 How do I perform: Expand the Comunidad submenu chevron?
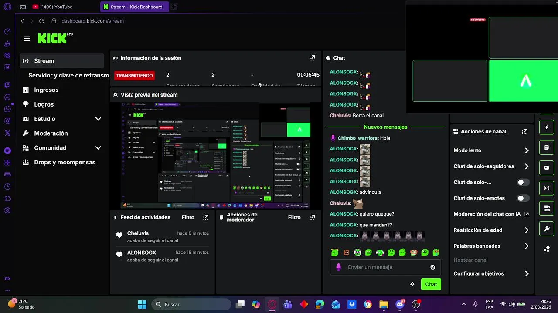pyautogui.click(x=98, y=148)
